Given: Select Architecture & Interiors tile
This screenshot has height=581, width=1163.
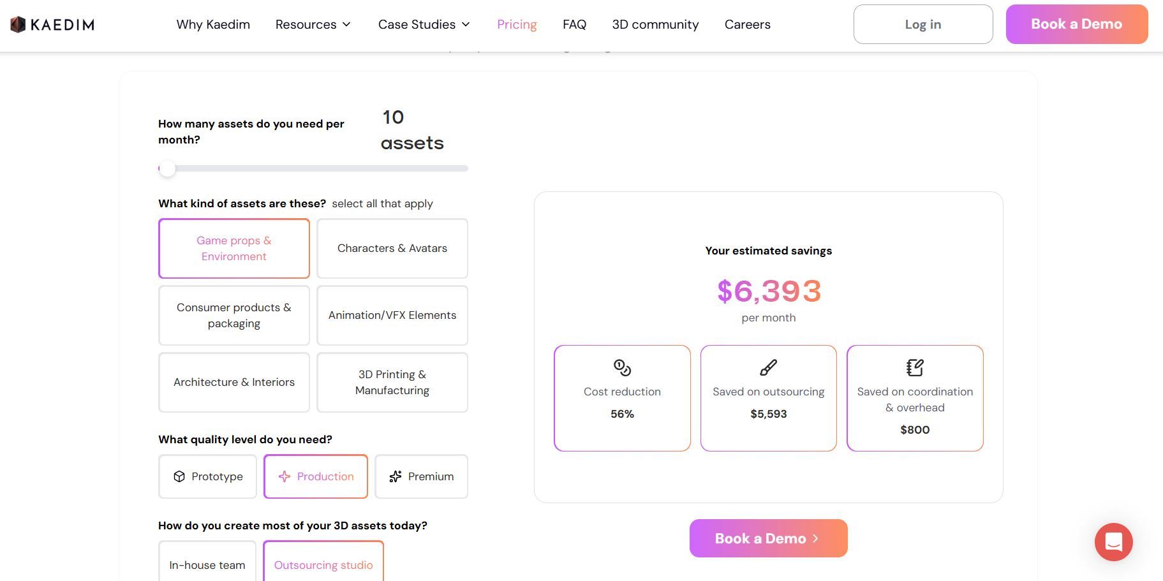Looking at the screenshot, I should pos(233,382).
